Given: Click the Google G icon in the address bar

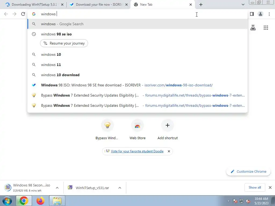Looking at the screenshot, I should 34,14.
